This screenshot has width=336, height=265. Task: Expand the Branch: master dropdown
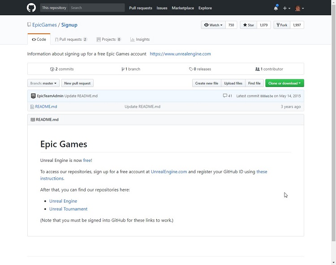coord(43,83)
